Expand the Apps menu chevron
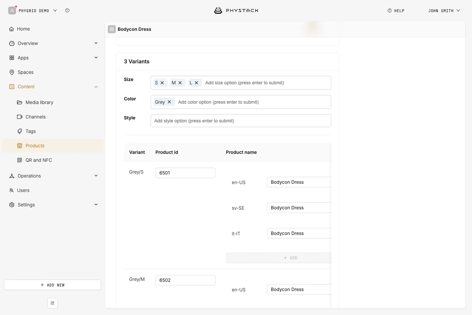 tap(96, 57)
